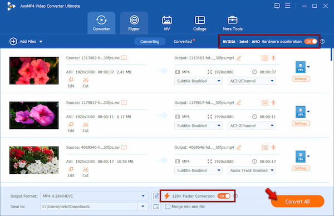Image resolution: width=334 pixels, height=216 pixels.
Task: Open MP4 format icon for 1313483
Action: tap(301, 67)
